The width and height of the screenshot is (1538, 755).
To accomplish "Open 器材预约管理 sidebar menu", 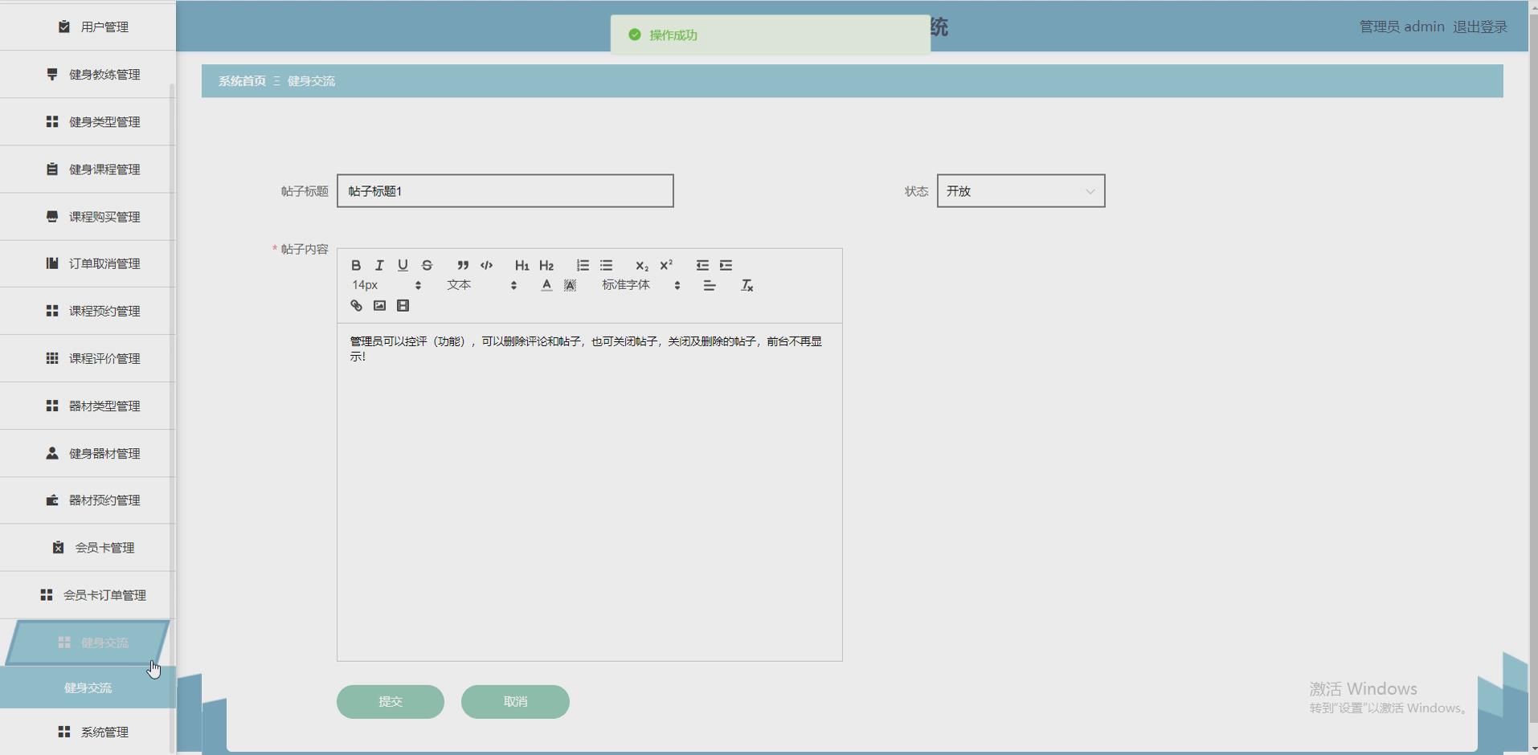I will click(88, 500).
